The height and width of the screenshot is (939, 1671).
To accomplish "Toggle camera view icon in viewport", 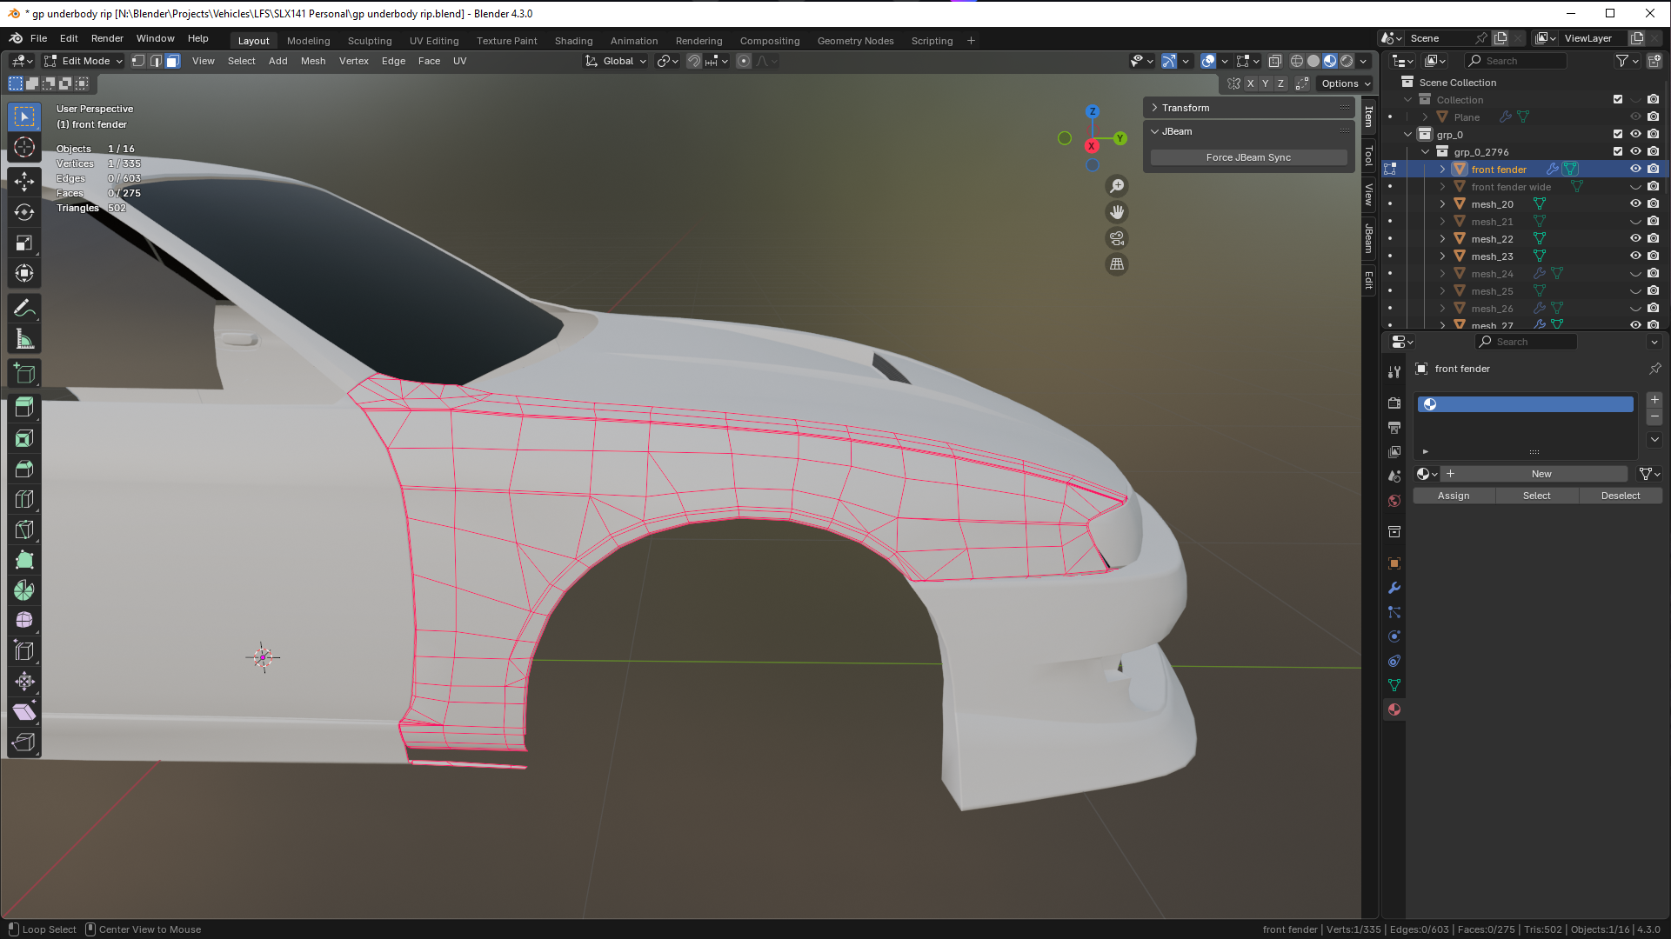I will 1117,238.
